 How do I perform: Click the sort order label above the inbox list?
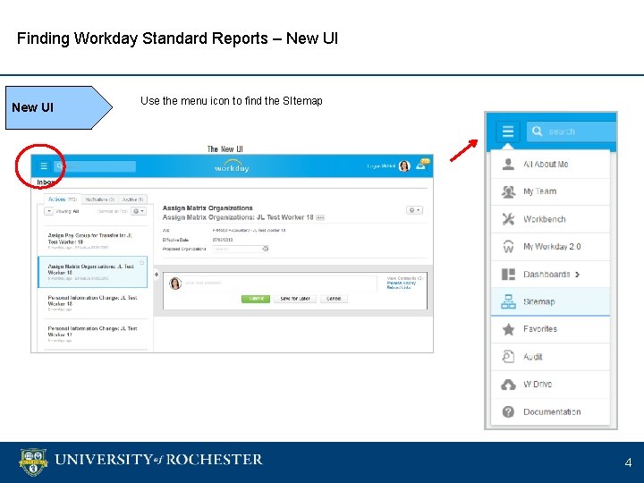coord(112,211)
